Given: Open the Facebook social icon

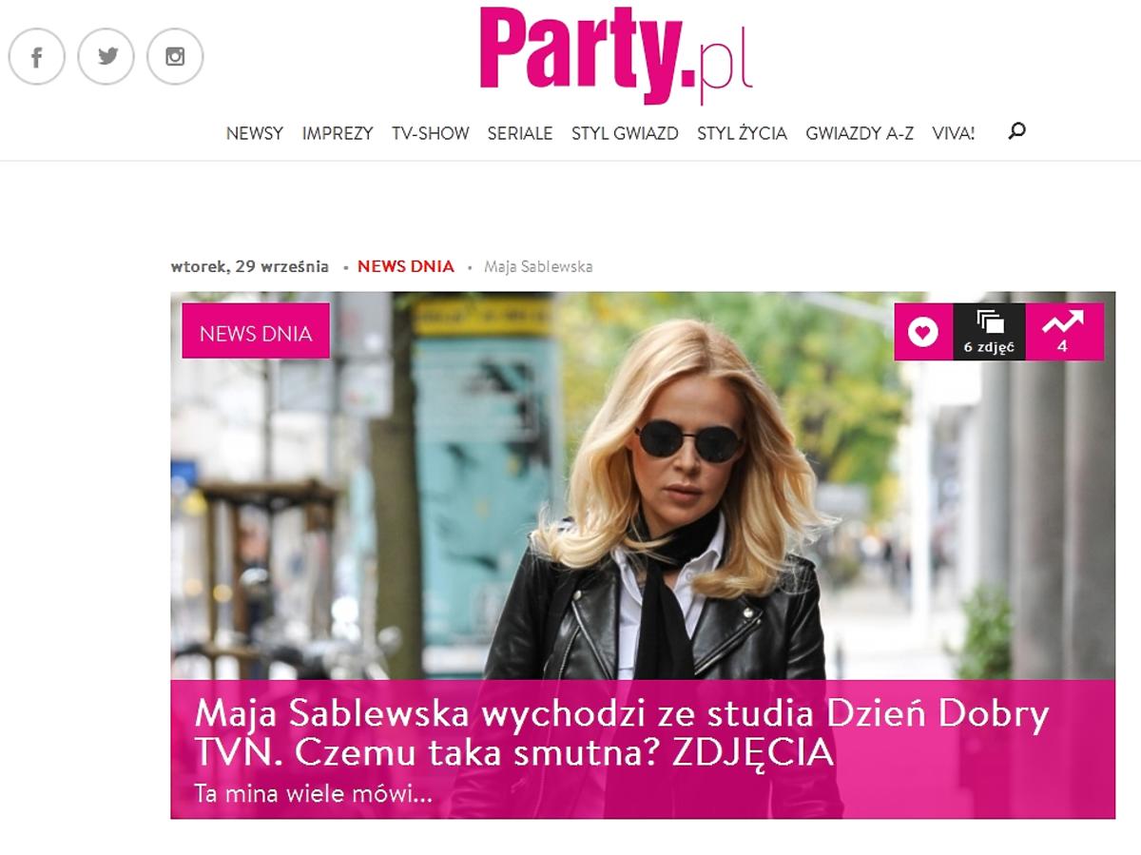Looking at the screenshot, I should click(36, 57).
